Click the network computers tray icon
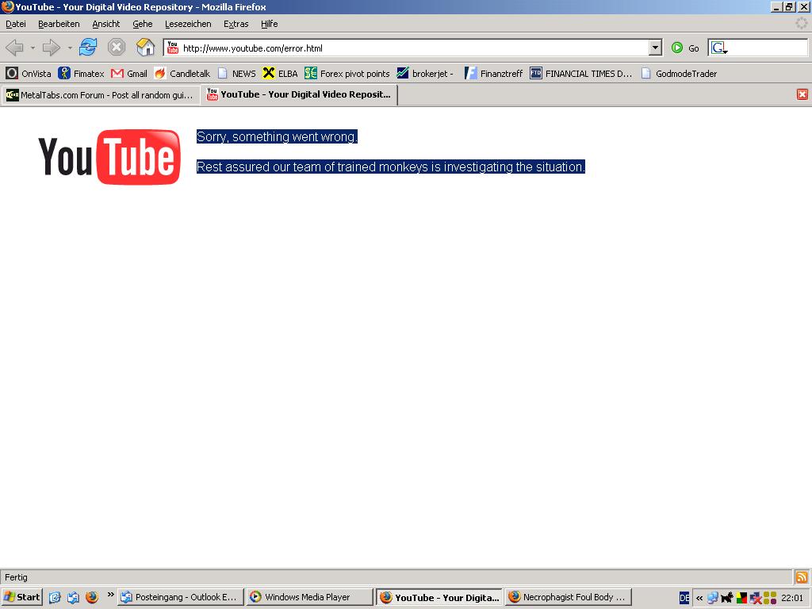Viewport: 812px width, 609px height. click(713, 598)
